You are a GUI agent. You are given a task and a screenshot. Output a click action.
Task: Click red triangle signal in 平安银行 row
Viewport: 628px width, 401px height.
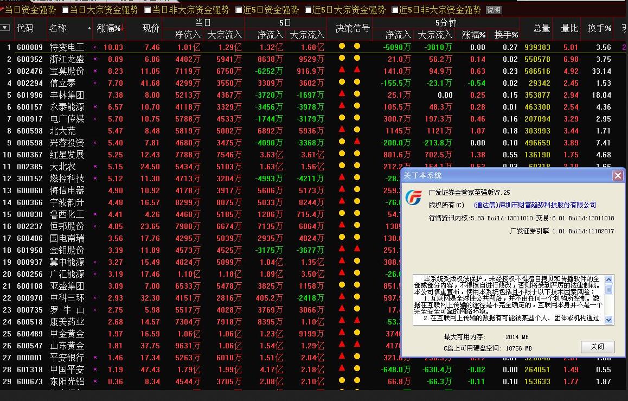pyautogui.click(x=342, y=356)
